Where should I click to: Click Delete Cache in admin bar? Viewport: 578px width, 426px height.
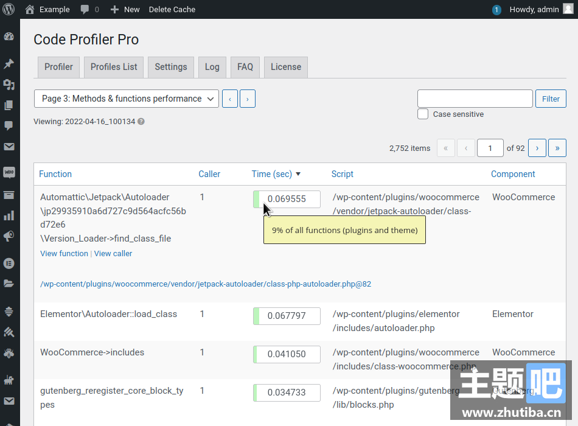coord(172,10)
